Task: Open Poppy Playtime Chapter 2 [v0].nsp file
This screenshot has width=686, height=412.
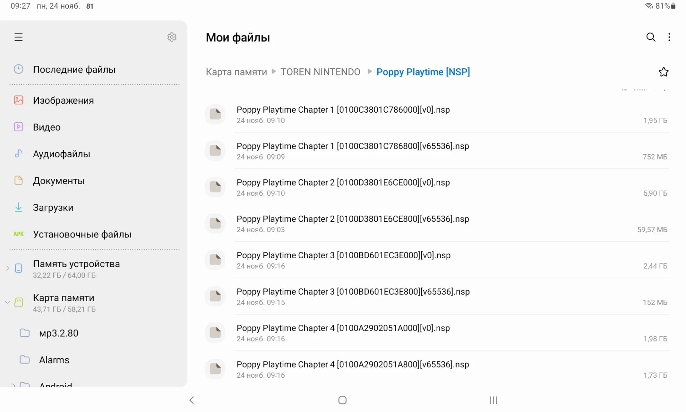Action: [343, 183]
